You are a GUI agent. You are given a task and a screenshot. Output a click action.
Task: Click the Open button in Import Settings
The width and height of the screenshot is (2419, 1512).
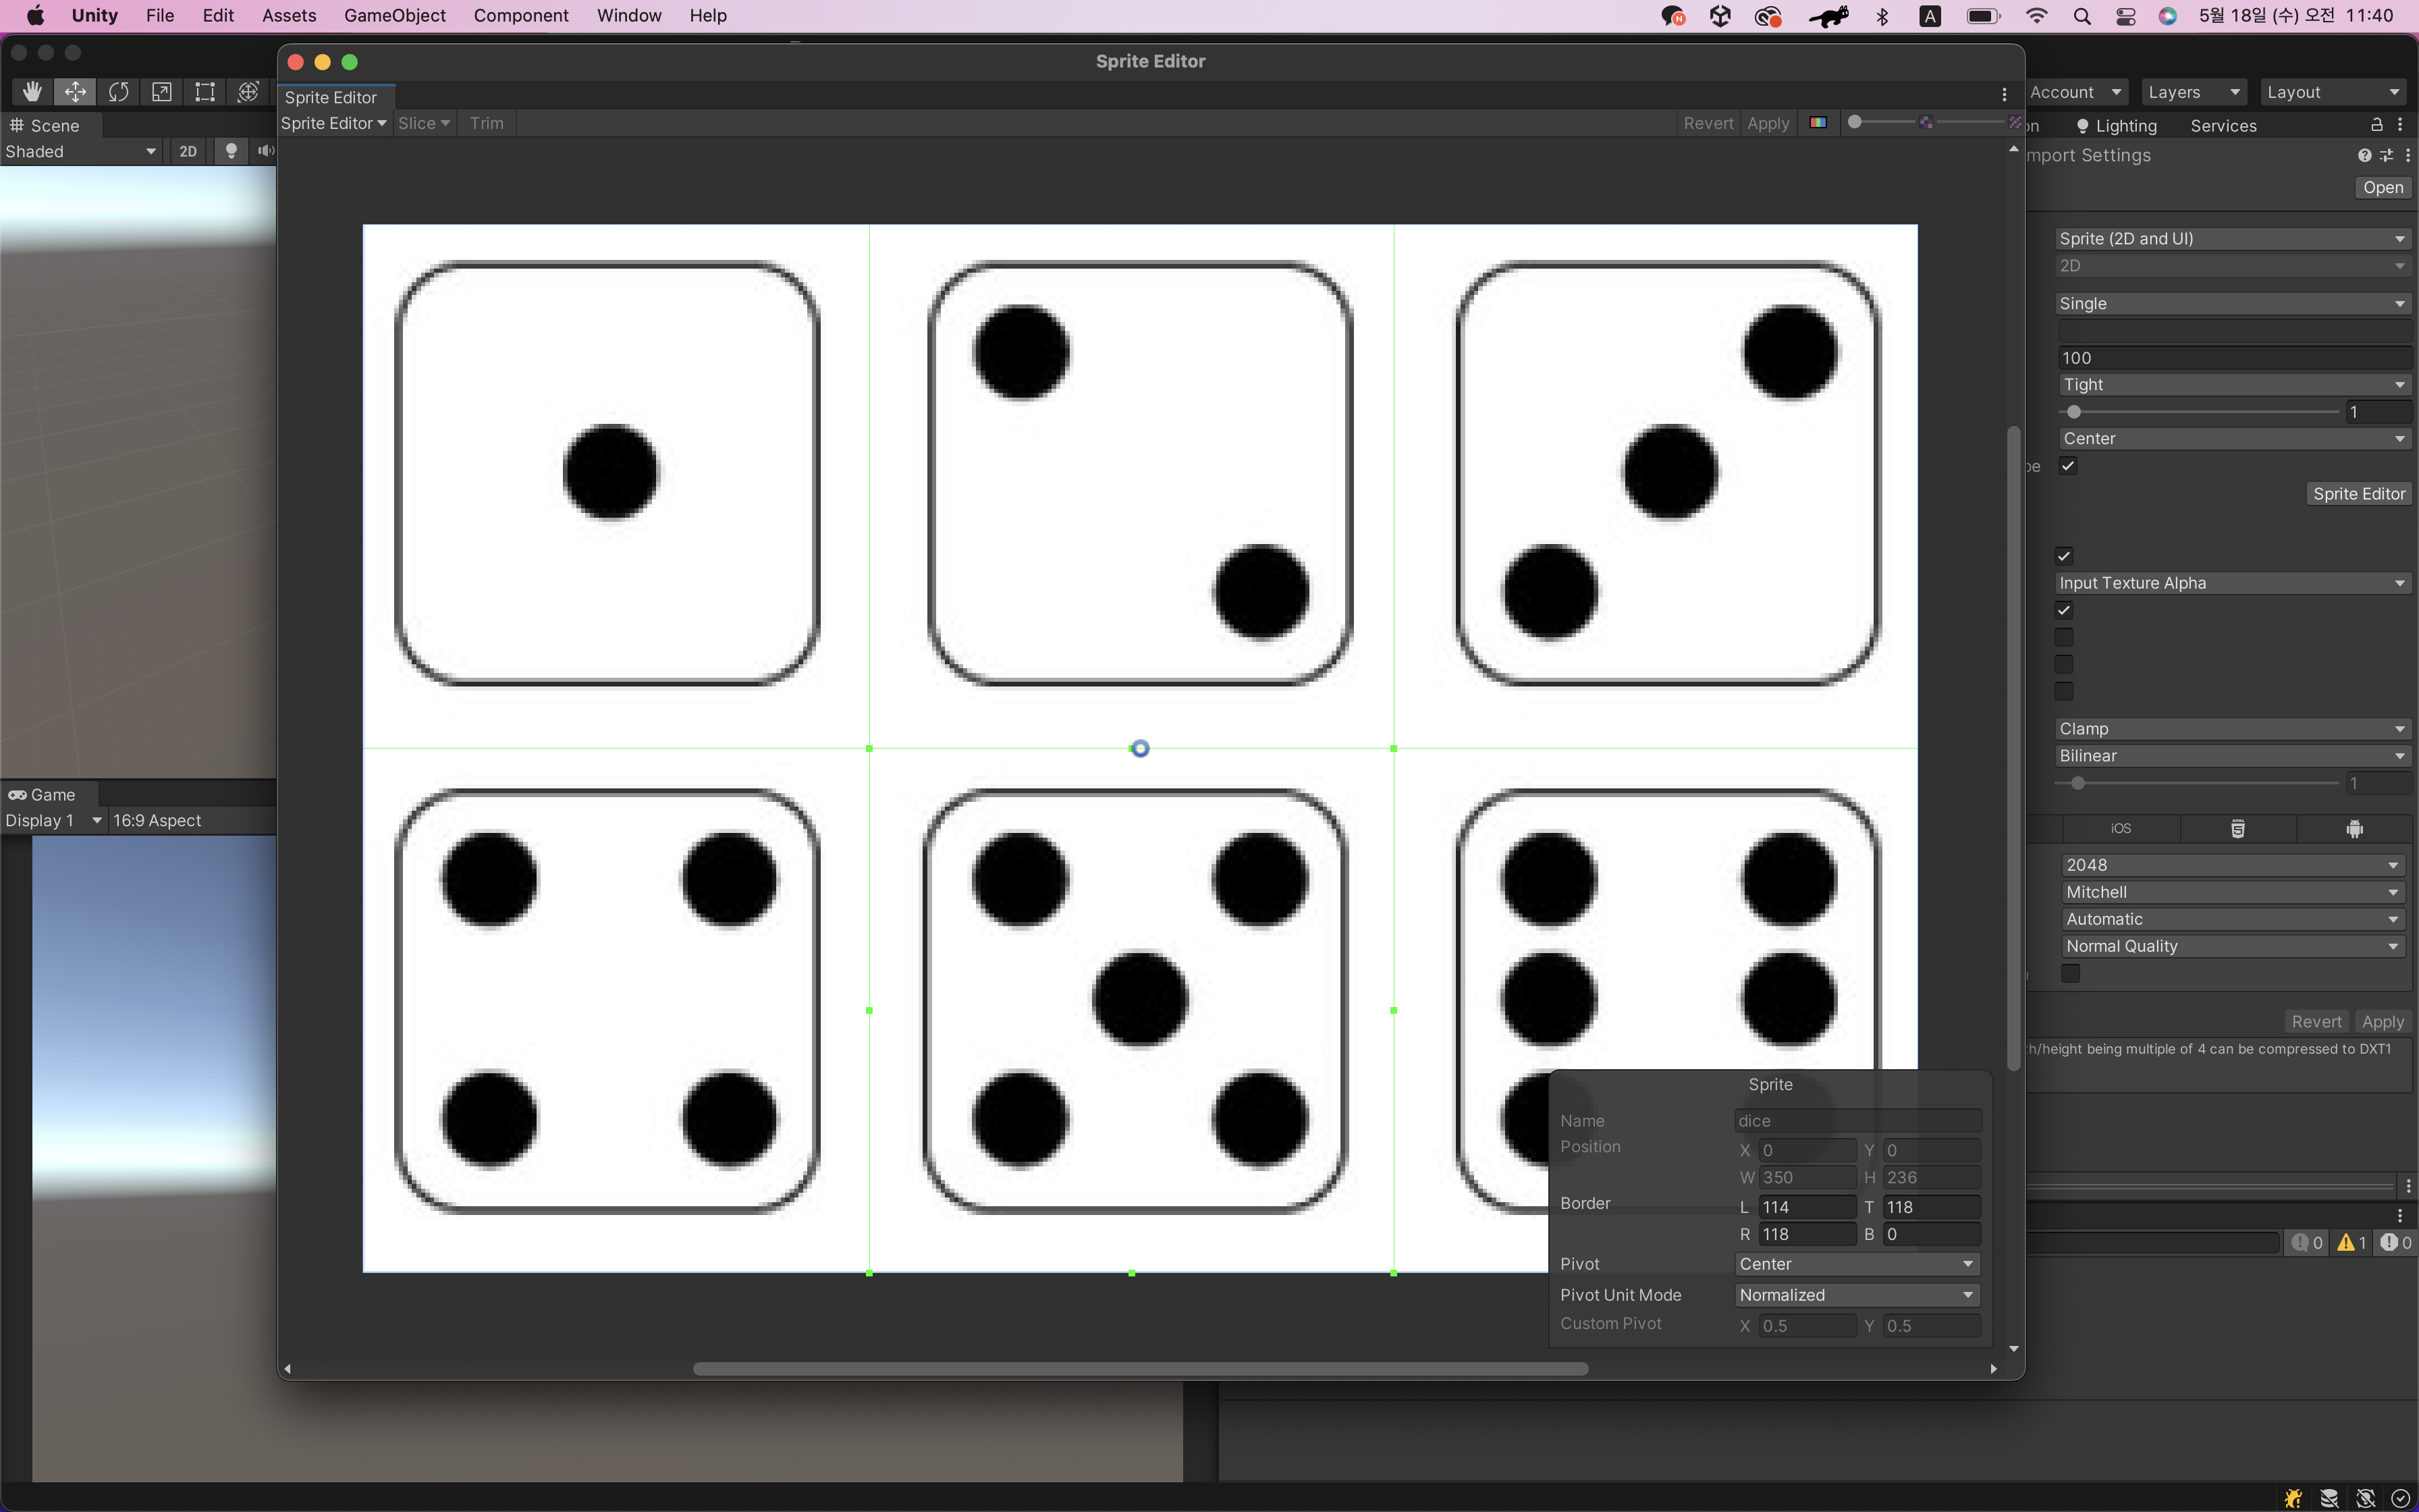pyautogui.click(x=2382, y=188)
